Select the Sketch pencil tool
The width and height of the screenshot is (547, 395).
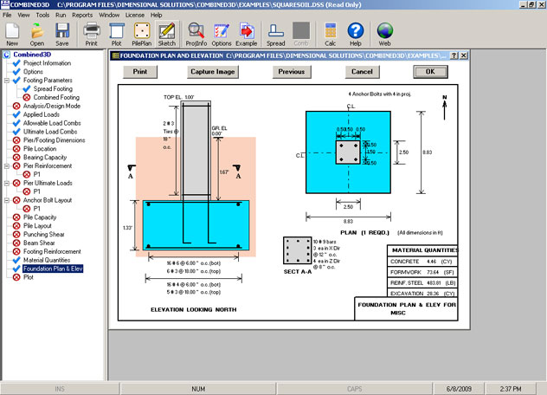[167, 35]
